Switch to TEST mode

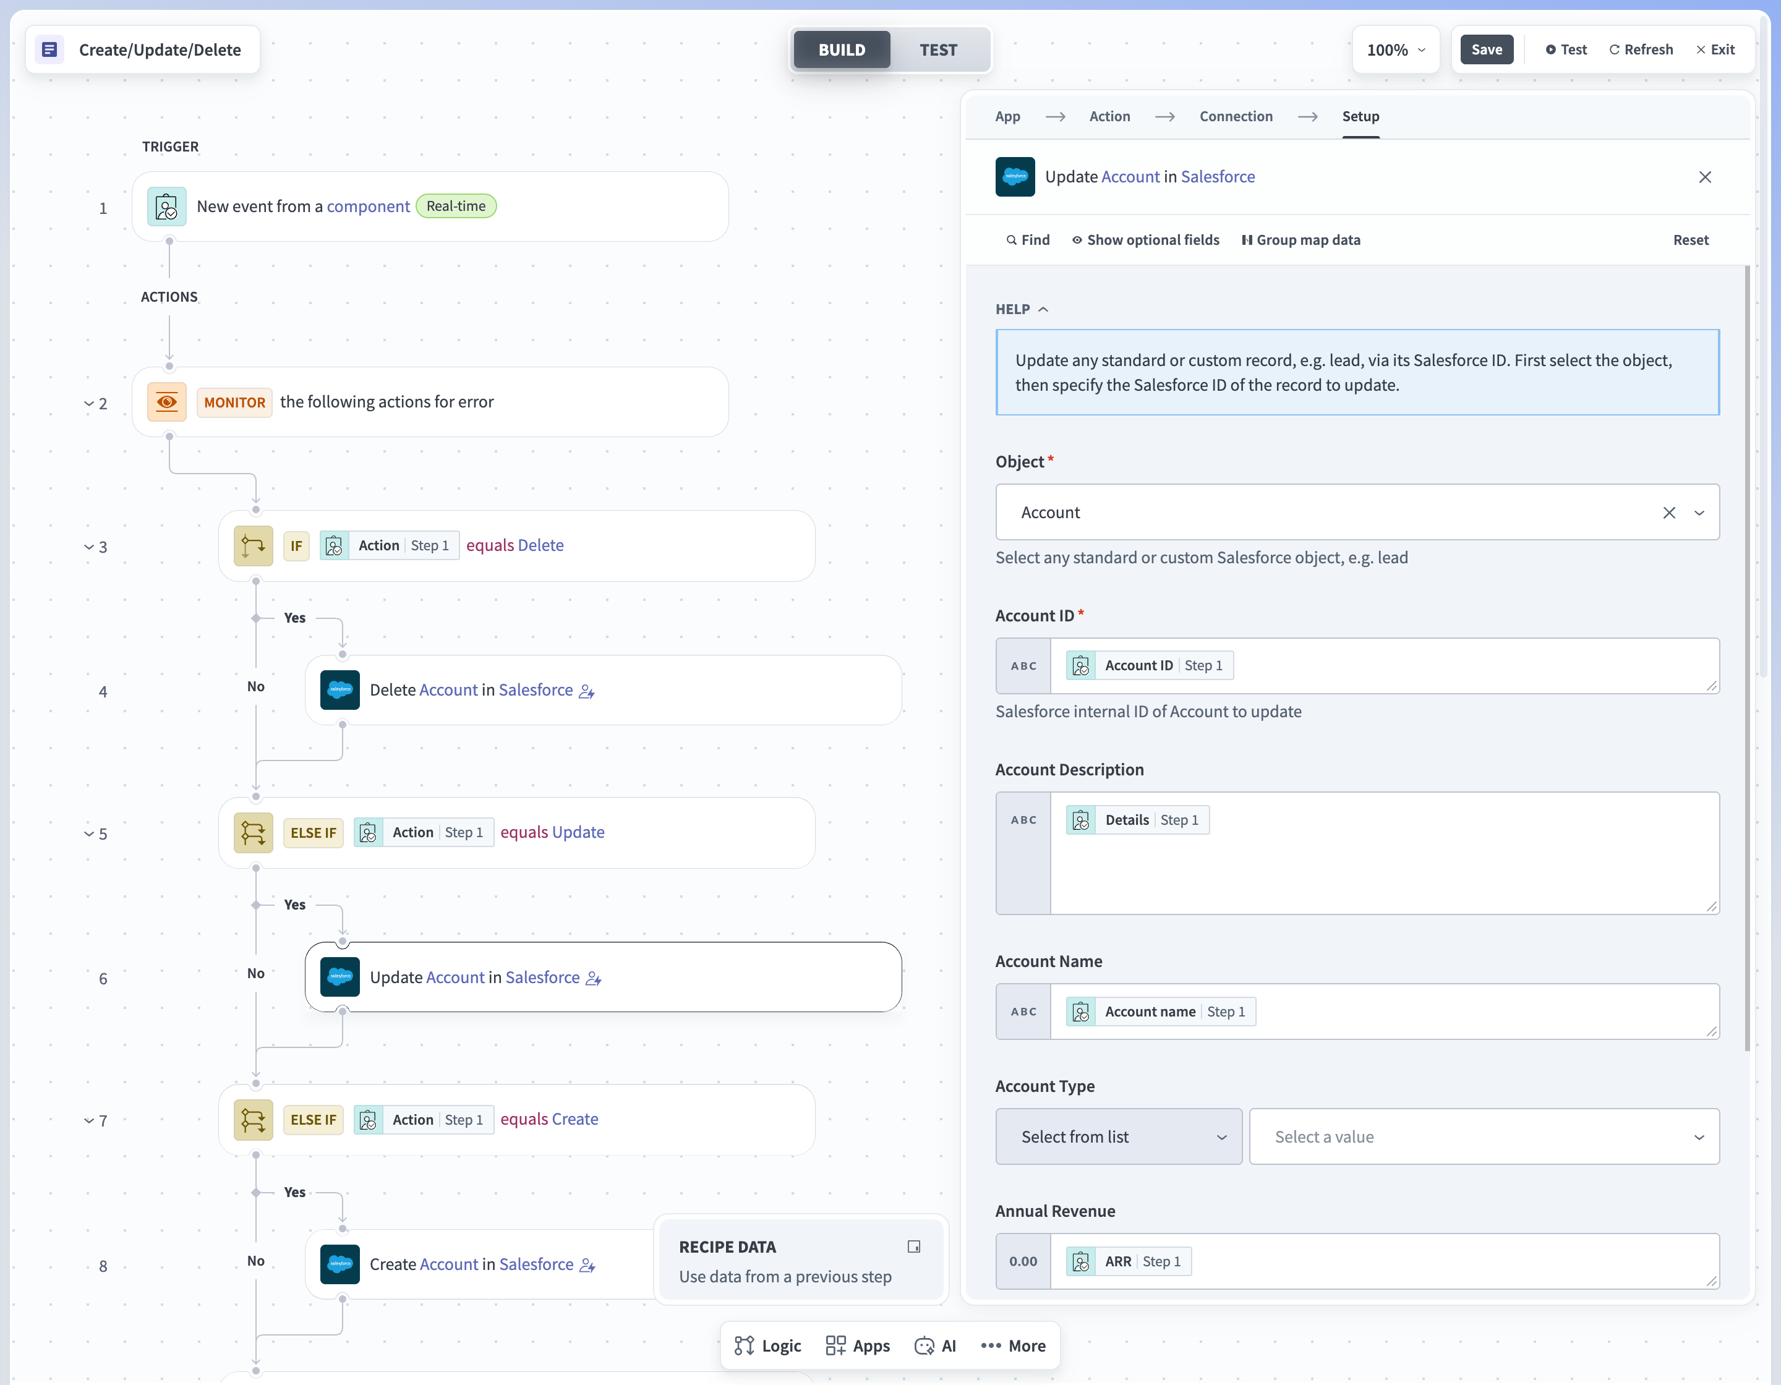tap(939, 49)
